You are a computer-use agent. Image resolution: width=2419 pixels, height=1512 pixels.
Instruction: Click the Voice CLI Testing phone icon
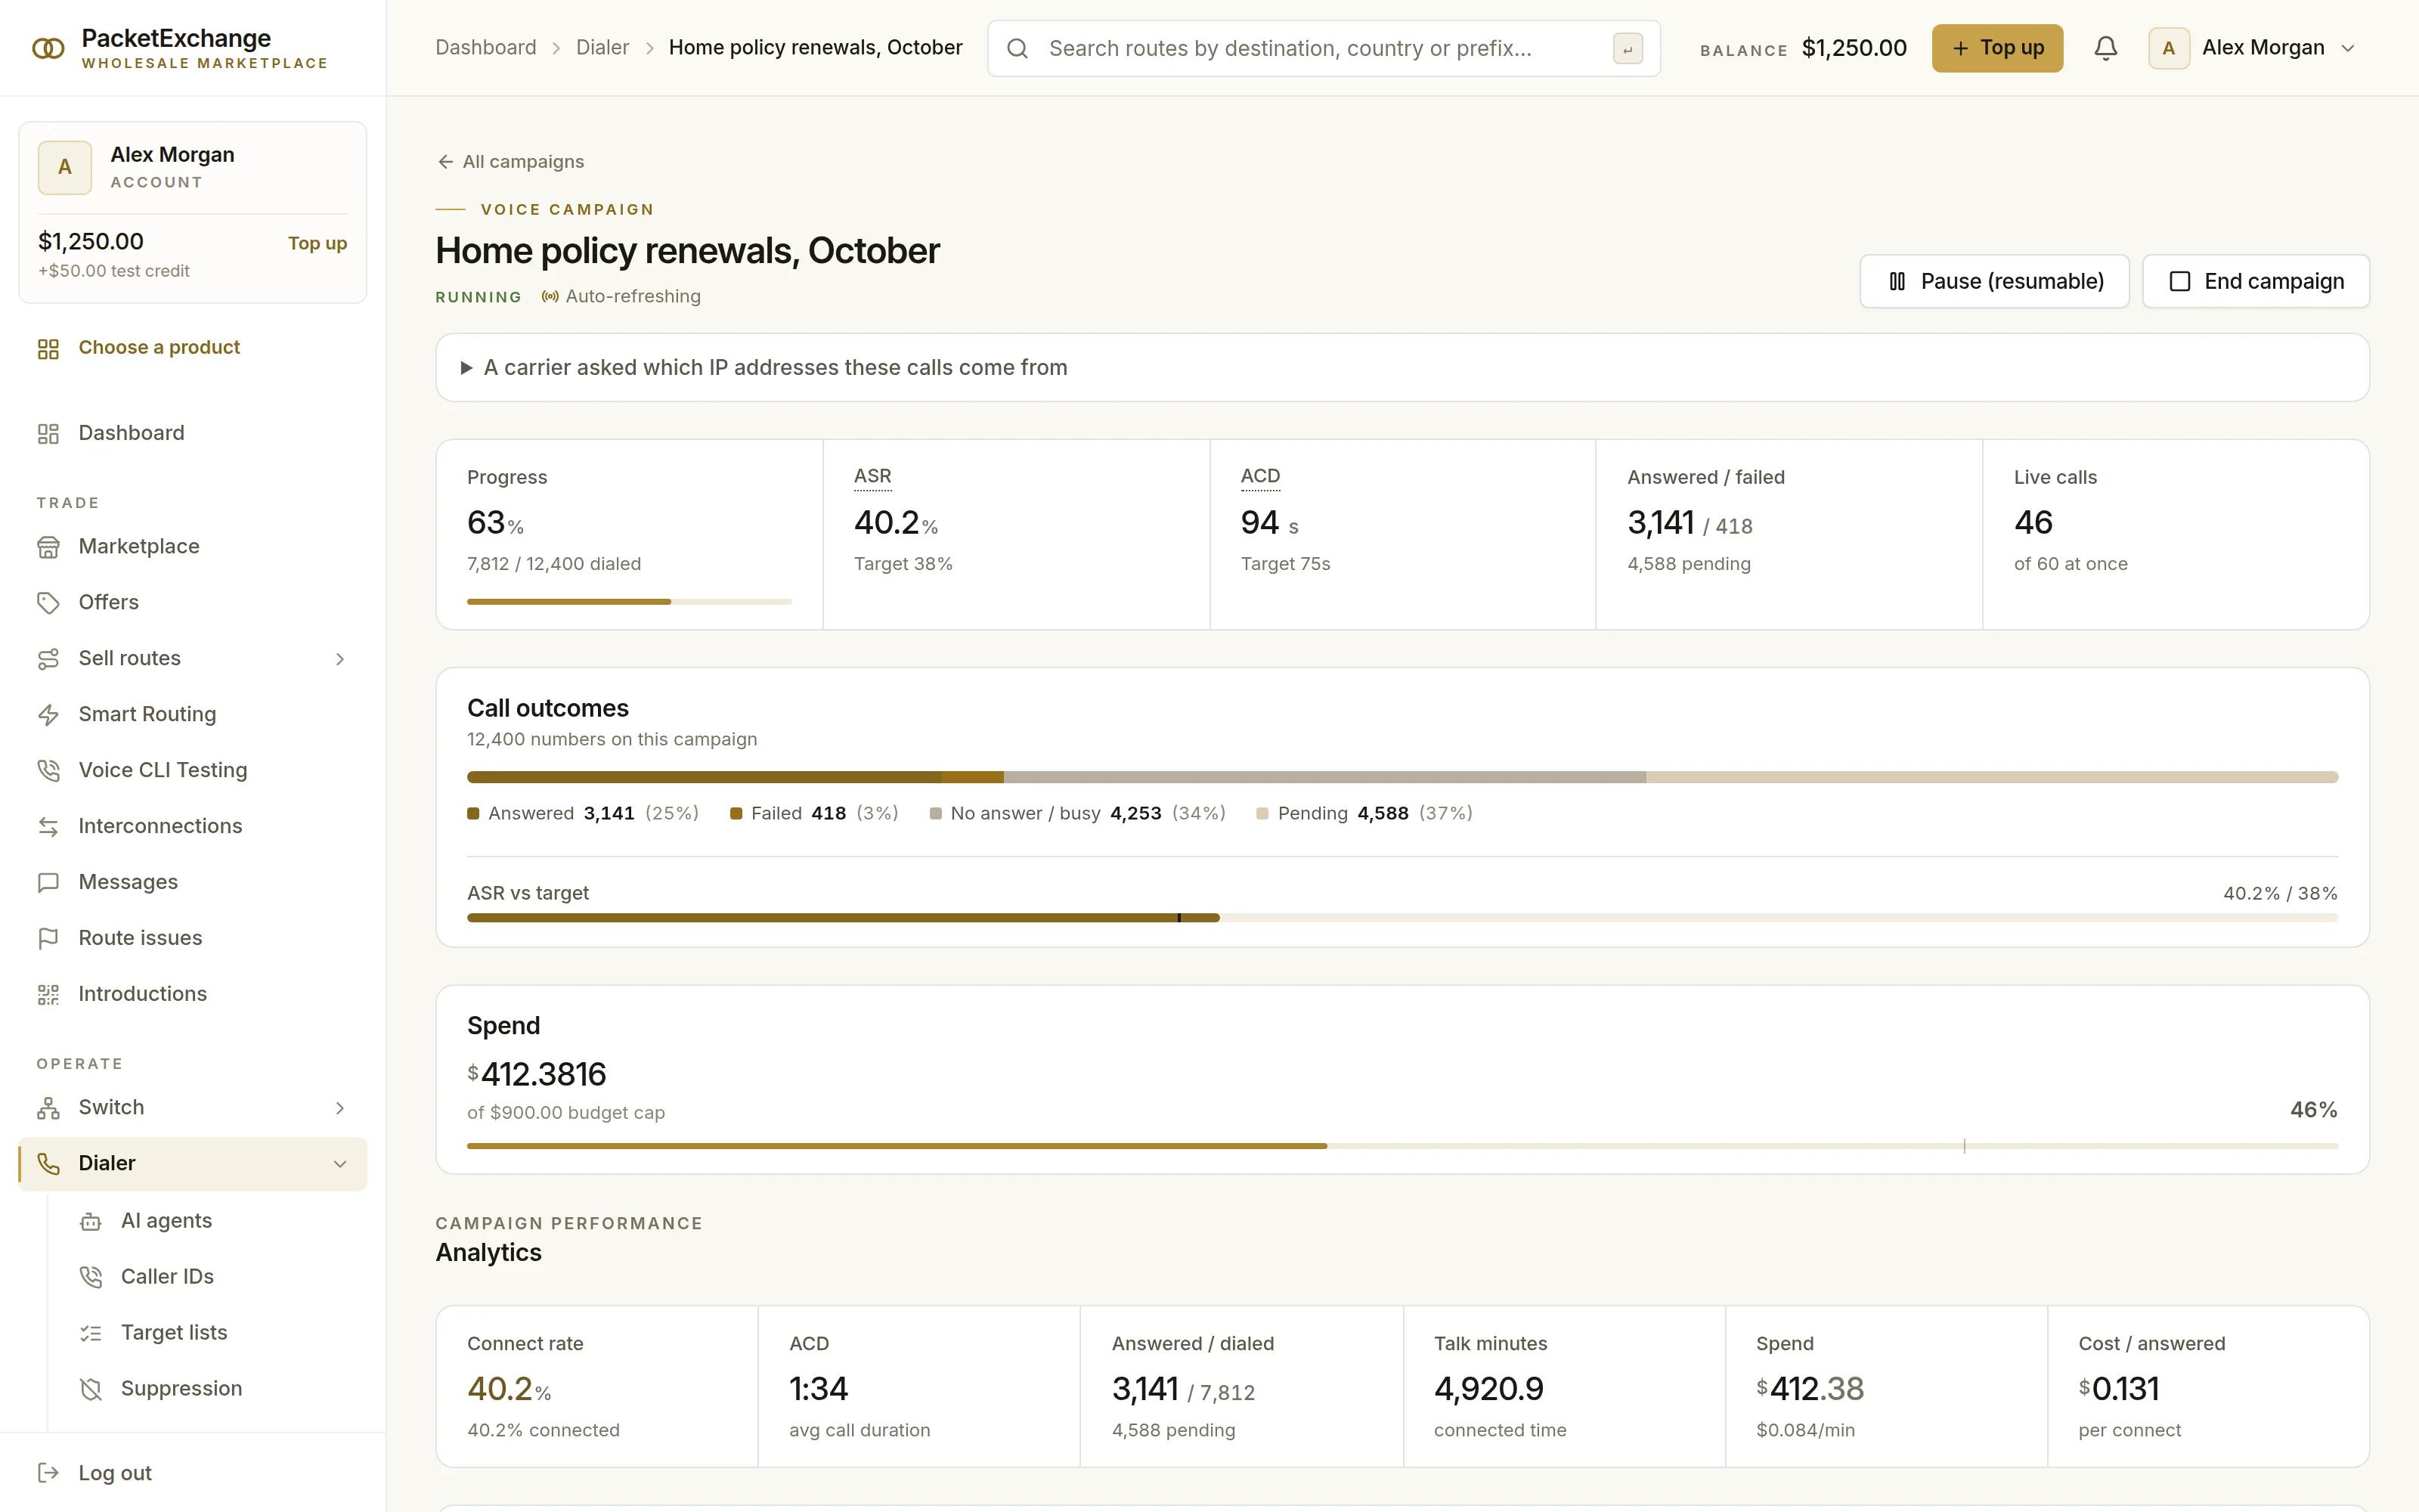pyautogui.click(x=48, y=771)
